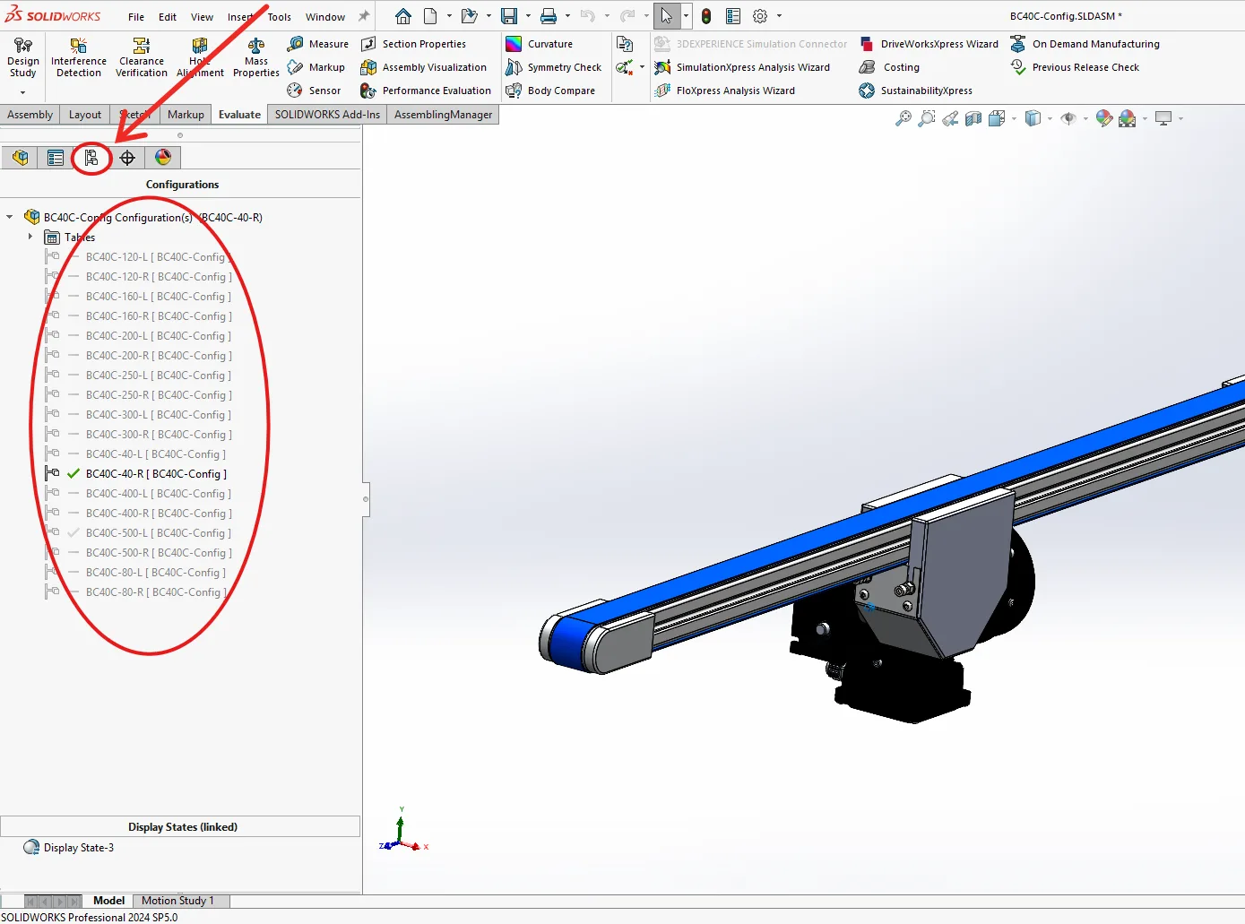Pin the menu bar with pushpin

(364, 16)
